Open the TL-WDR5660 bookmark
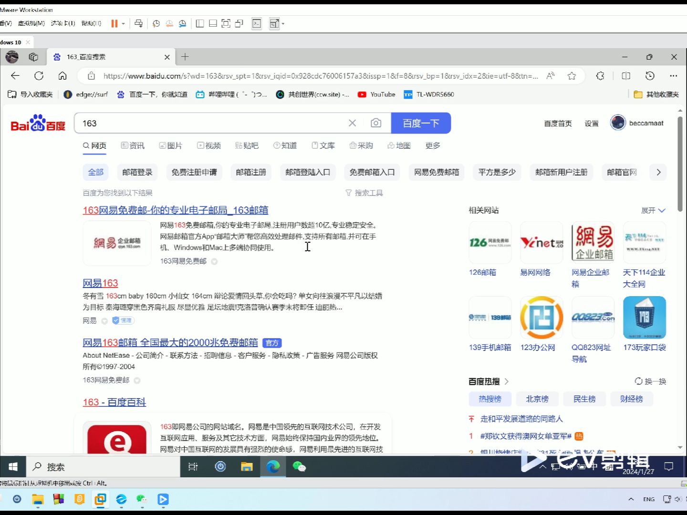687x515 pixels. click(x=429, y=94)
